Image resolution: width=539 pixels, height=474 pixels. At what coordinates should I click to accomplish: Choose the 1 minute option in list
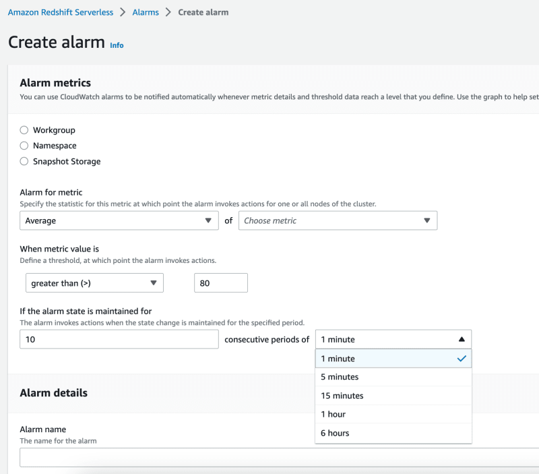393,359
